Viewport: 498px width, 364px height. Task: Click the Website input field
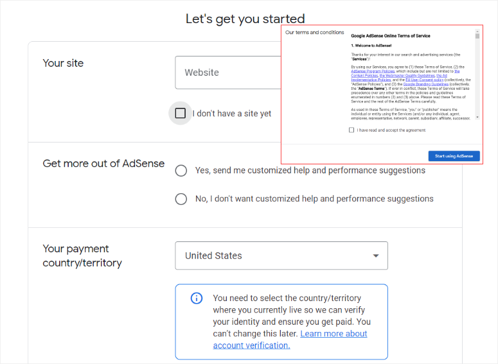point(228,73)
